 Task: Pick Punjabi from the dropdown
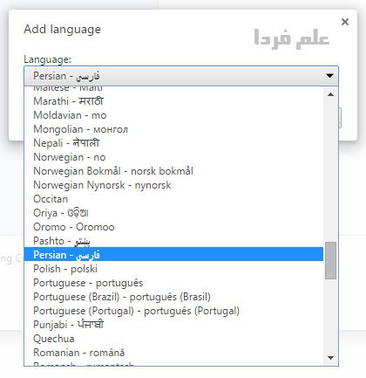[173, 325]
